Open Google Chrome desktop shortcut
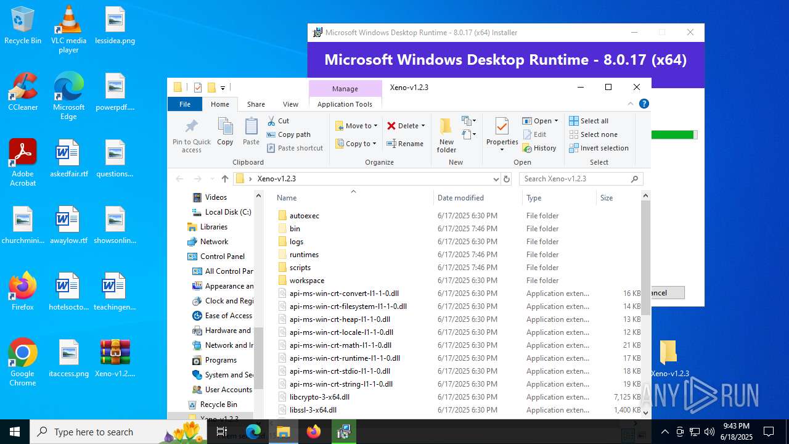 pyautogui.click(x=23, y=362)
